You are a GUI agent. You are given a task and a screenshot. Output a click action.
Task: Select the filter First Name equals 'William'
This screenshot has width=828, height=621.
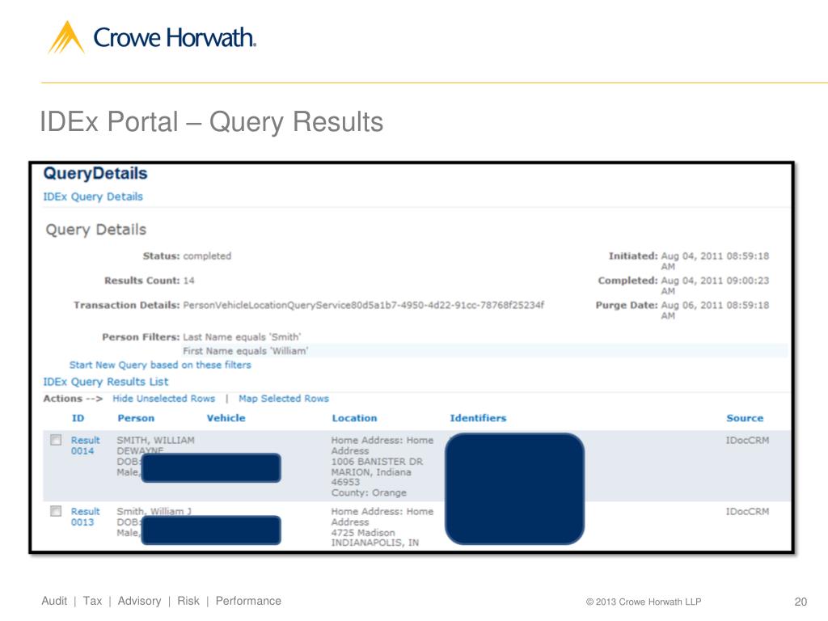coord(246,351)
